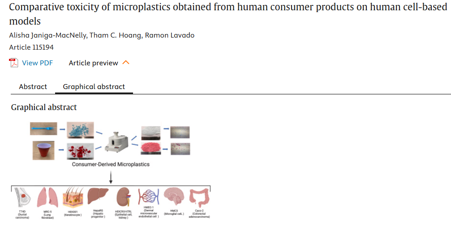Screen dimensions: 451x234
Task: Click the blue plastic fragments image
Action: pos(80,130)
